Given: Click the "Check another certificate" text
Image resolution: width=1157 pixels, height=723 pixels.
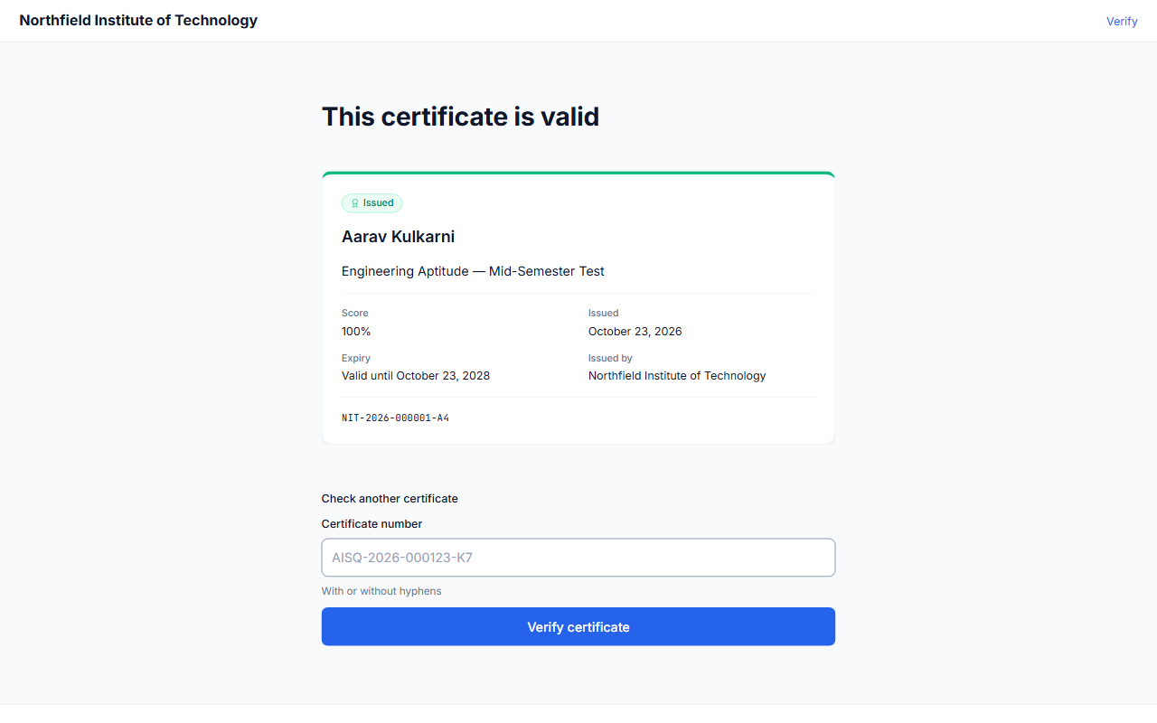Looking at the screenshot, I should pyautogui.click(x=390, y=499).
